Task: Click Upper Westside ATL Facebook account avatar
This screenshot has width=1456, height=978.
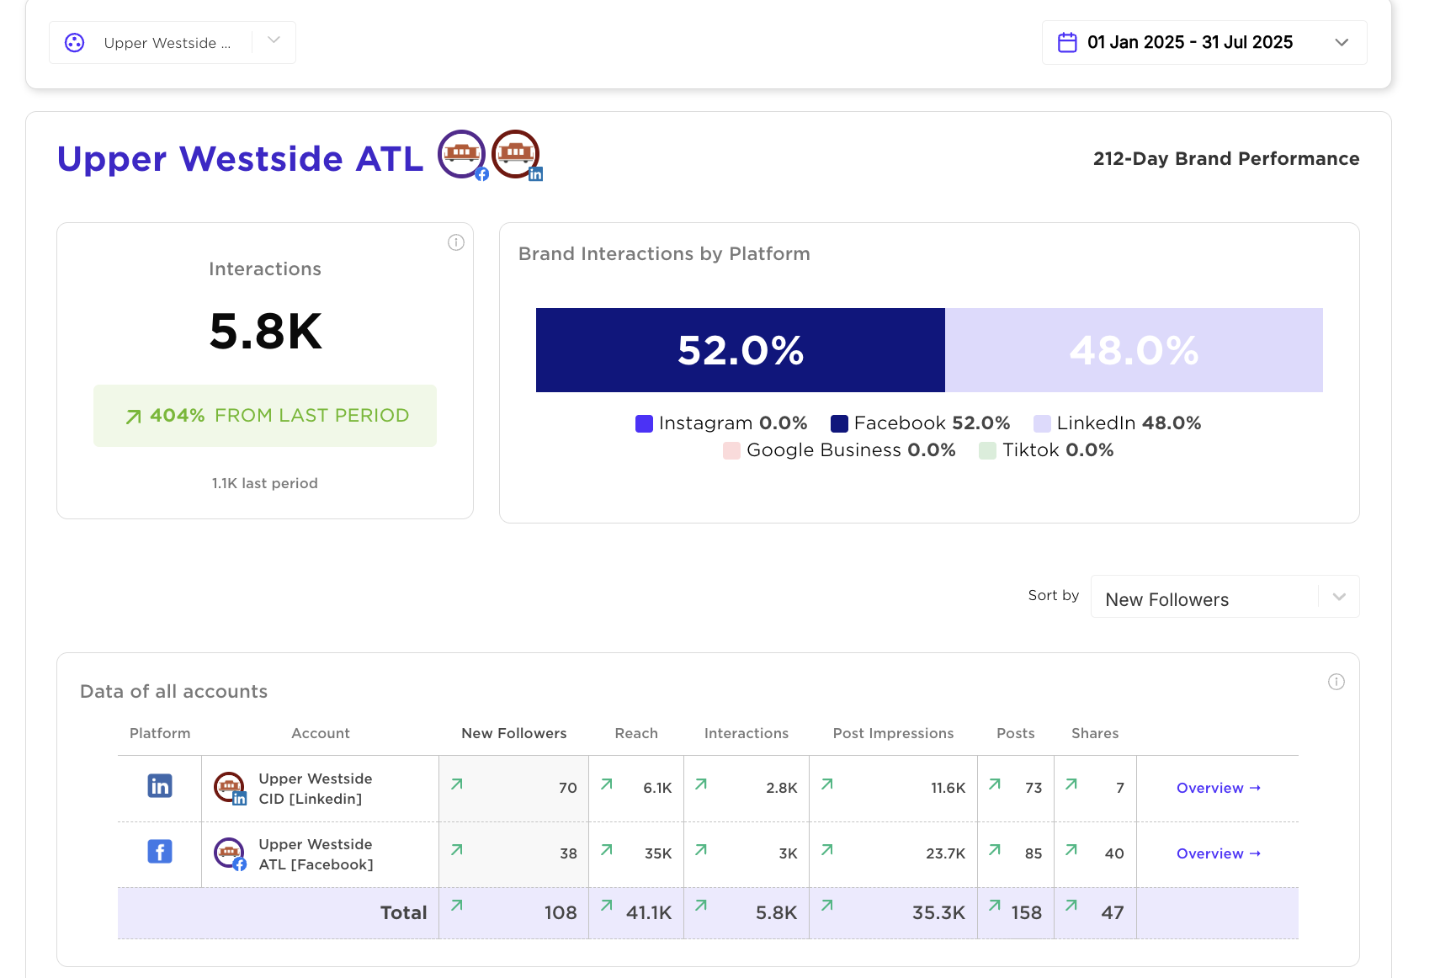Action: (x=229, y=853)
